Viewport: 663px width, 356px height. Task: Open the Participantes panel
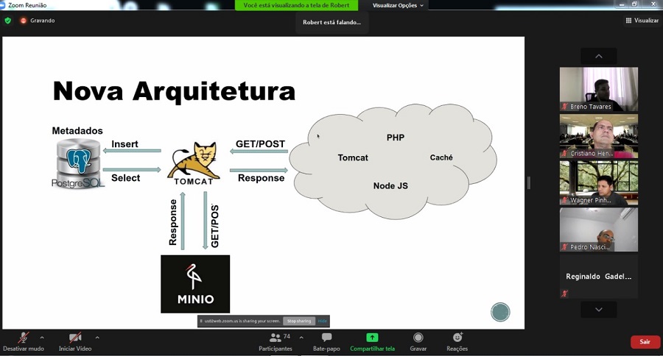(x=275, y=338)
